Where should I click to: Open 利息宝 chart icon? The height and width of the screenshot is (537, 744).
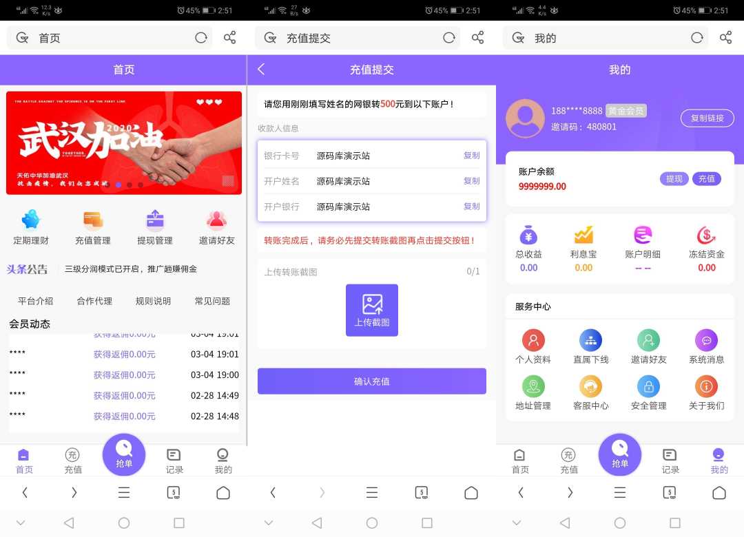pyautogui.click(x=583, y=235)
